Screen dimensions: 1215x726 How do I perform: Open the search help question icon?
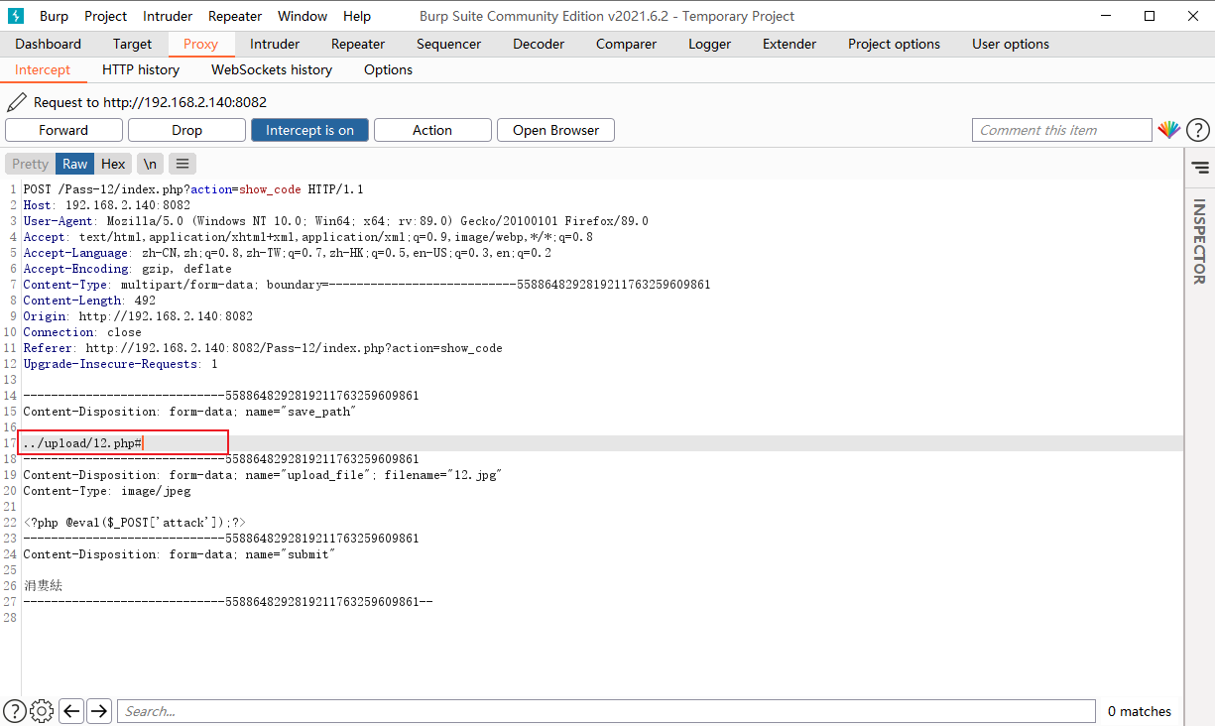tap(16, 711)
